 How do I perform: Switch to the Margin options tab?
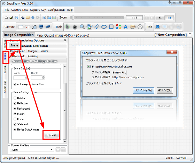[32, 51]
